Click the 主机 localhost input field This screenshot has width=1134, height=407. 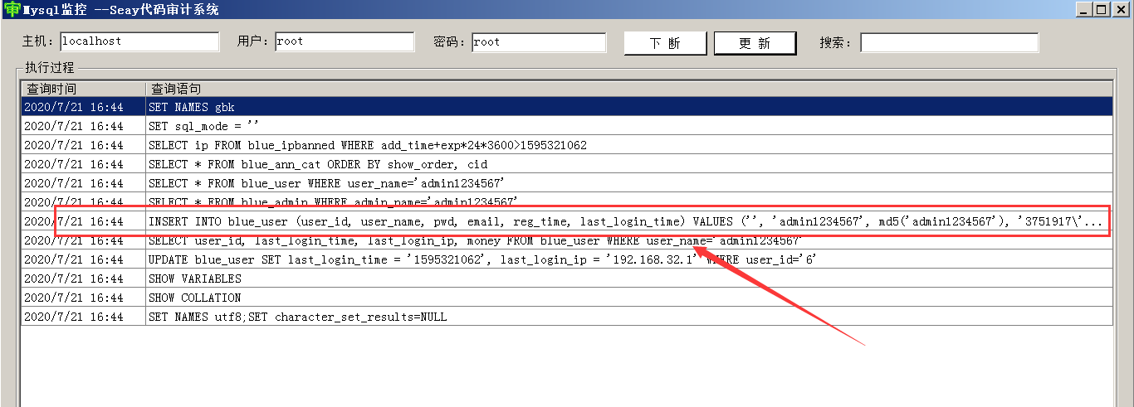[139, 41]
